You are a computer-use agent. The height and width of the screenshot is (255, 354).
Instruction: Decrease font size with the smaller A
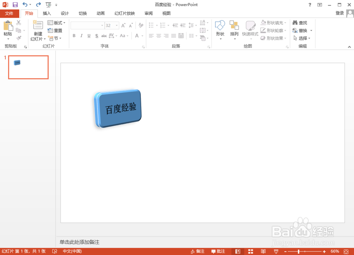(131, 25)
